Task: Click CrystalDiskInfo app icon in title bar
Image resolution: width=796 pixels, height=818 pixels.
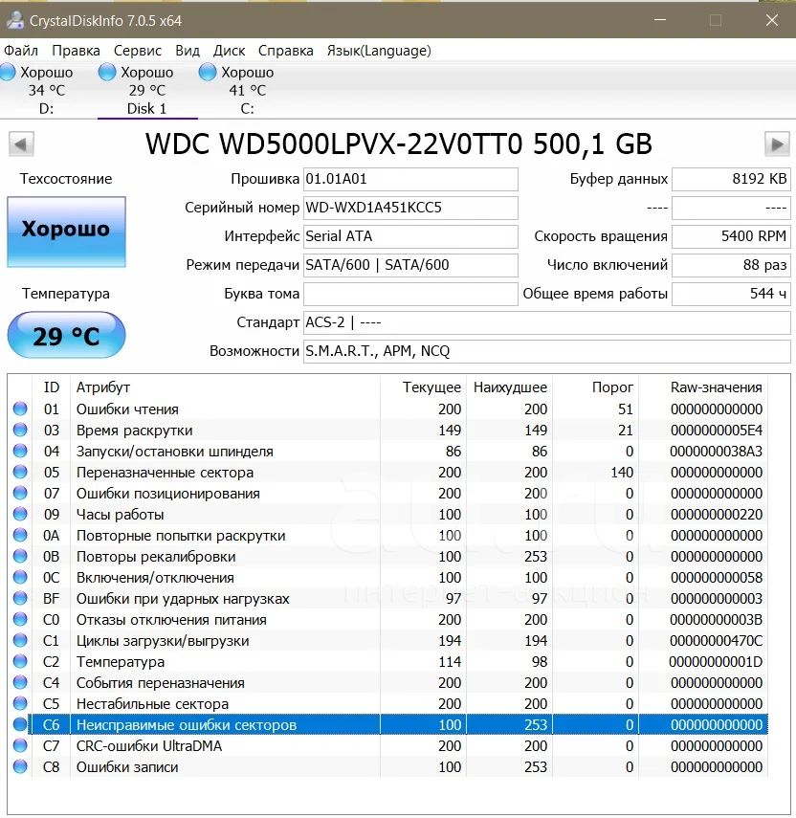Action: coord(15,20)
